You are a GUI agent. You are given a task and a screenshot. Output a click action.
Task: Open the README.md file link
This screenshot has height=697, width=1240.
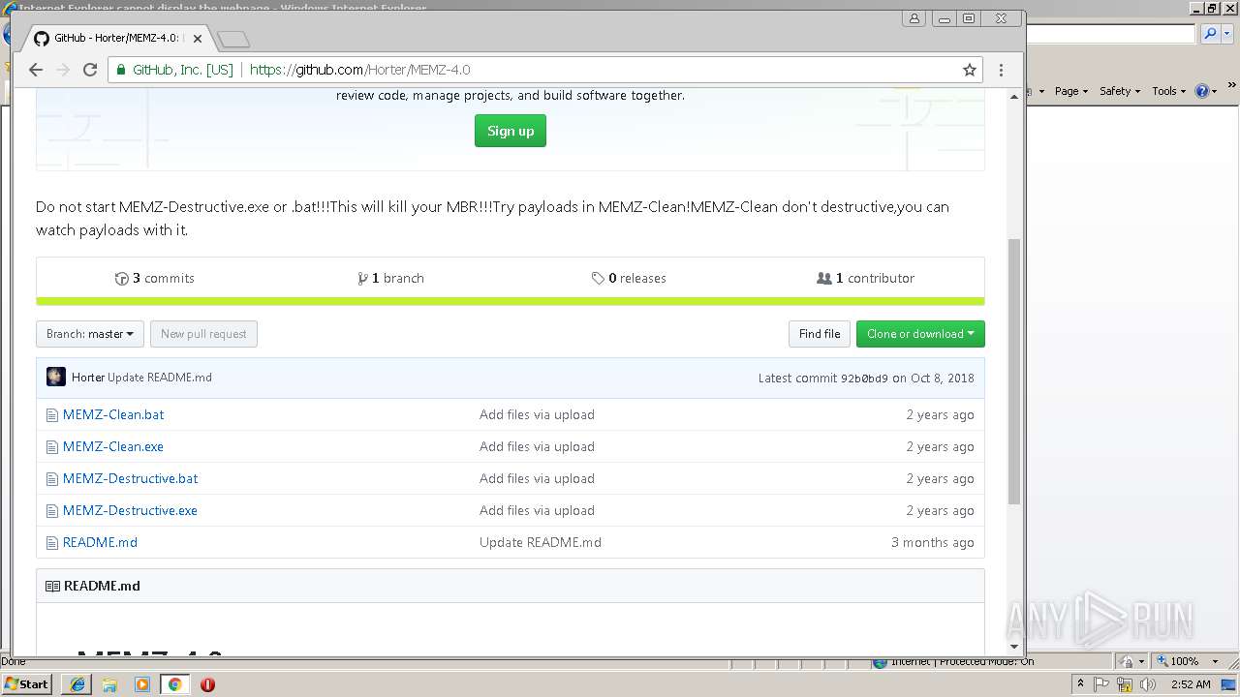(100, 542)
